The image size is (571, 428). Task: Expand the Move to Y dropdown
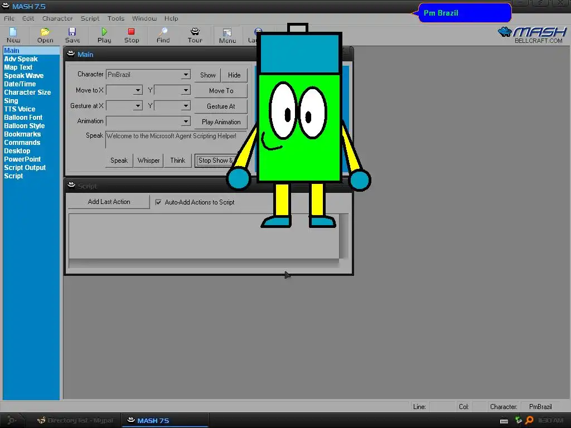[x=186, y=90]
